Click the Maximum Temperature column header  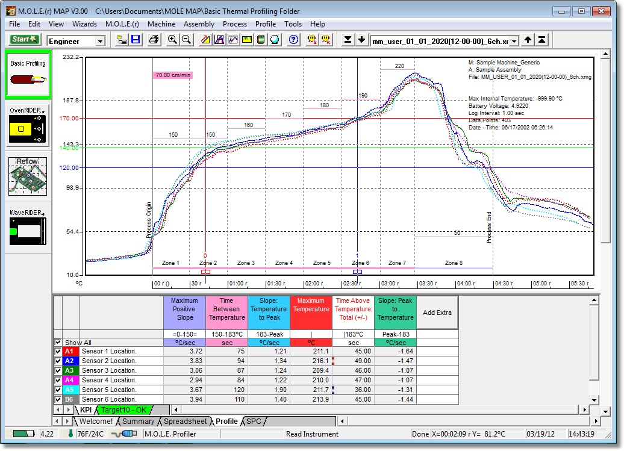coord(311,313)
